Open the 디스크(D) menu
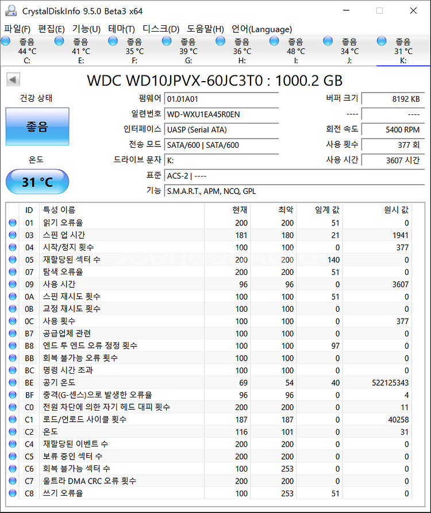 (x=161, y=29)
